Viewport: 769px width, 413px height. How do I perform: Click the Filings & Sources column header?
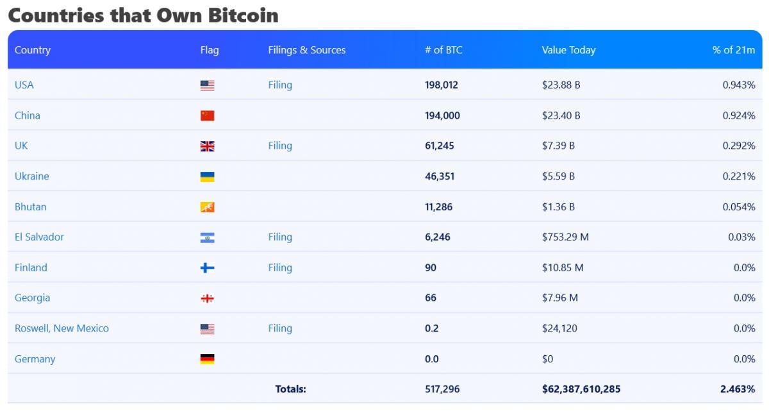tap(307, 50)
